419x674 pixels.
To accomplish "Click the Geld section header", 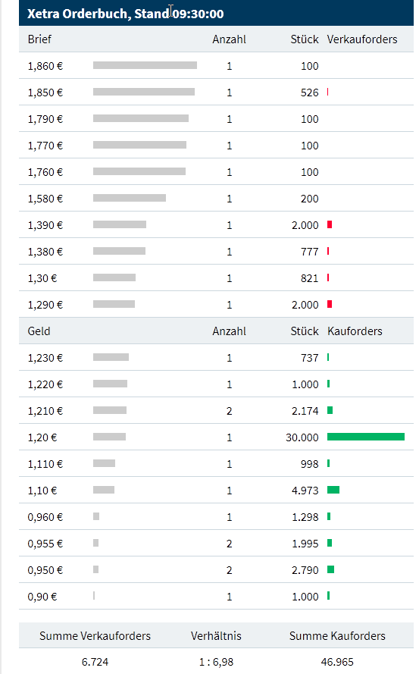I will tap(39, 331).
